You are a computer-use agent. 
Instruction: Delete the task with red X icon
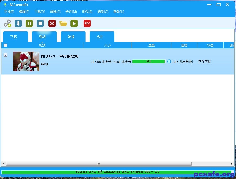point(52,23)
